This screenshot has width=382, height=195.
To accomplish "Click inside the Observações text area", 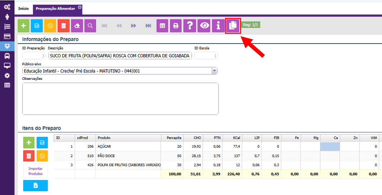I will [x=120, y=99].
